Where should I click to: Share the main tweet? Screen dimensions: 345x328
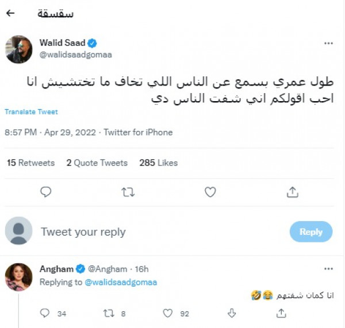click(x=292, y=192)
